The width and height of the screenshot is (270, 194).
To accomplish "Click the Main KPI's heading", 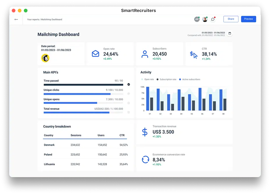I will (x=51, y=72).
